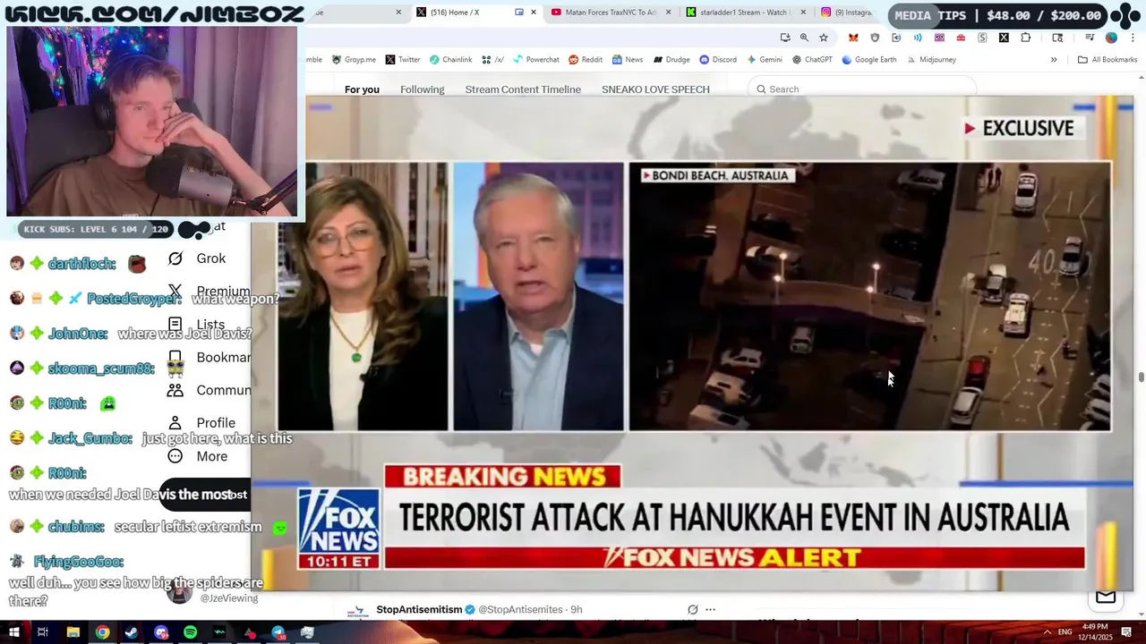Open the Extensions puzzle piece menu
This screenshot has height=644, width=1146.
click(x=1026, y=38)
